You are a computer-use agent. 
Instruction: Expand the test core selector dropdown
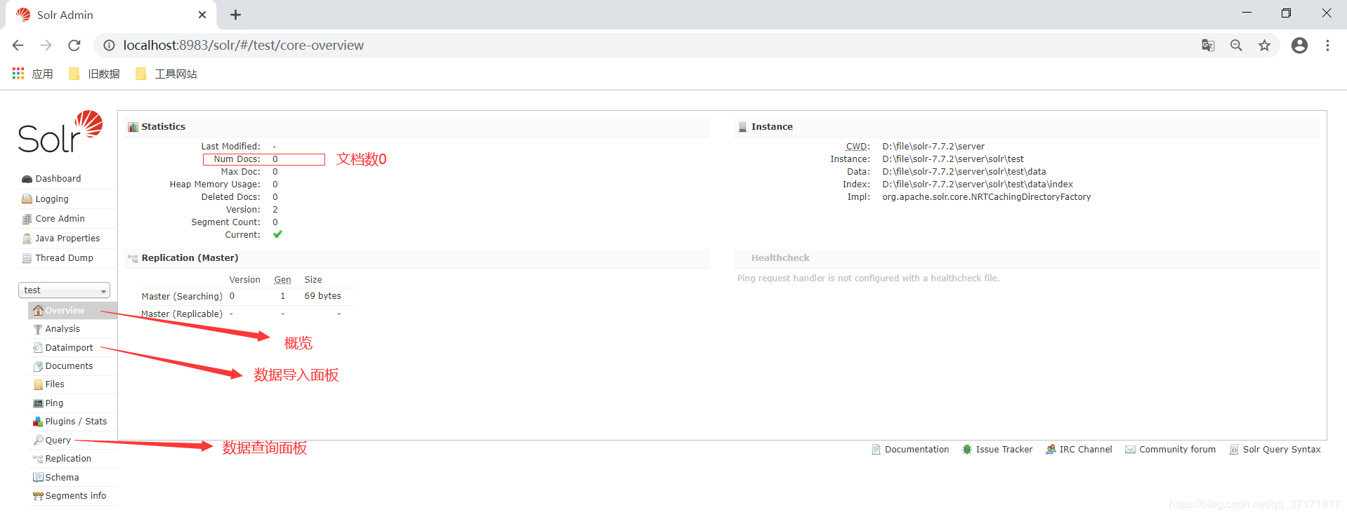[x=64, y=290]
